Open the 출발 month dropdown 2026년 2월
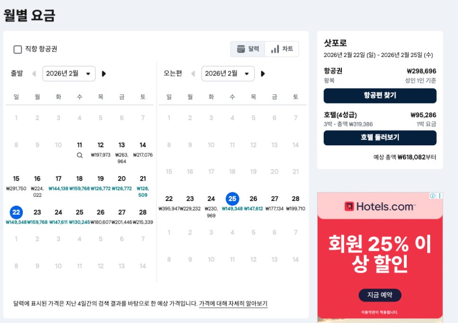458x323 pixels. pos(69,74)
